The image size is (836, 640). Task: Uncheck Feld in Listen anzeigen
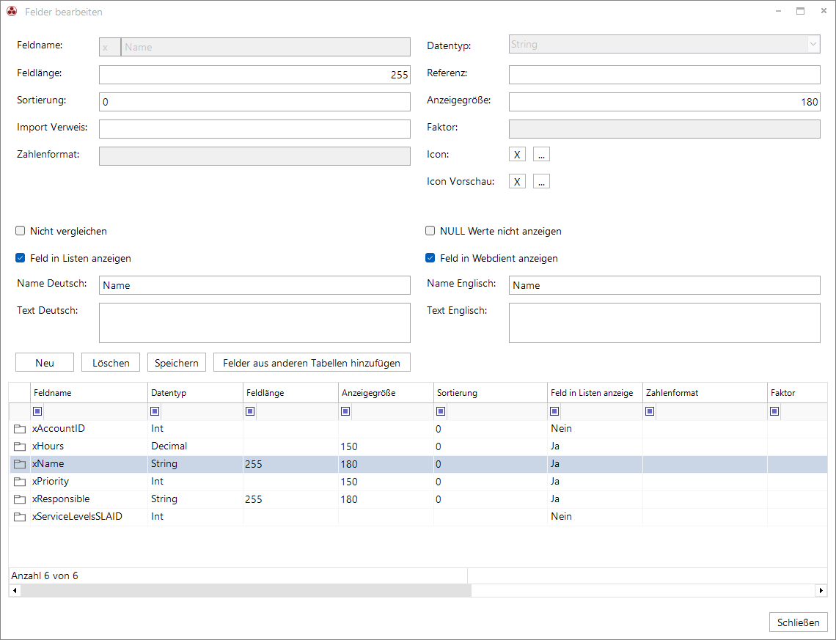tap(21, 258)
